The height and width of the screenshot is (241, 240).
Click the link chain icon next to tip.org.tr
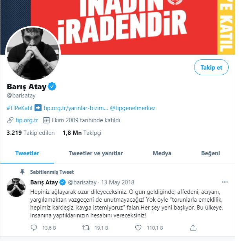(x=10, y=120)
